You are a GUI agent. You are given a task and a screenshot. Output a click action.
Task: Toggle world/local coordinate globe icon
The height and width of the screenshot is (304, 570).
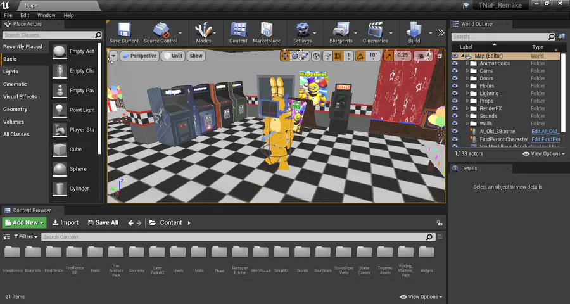click(316, 56)
